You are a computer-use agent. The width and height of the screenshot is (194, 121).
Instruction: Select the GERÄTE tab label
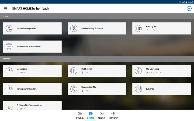91,118
